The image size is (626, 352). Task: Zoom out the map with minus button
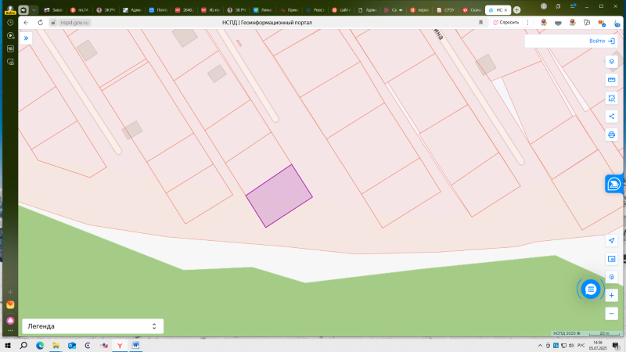coord(611,314)
